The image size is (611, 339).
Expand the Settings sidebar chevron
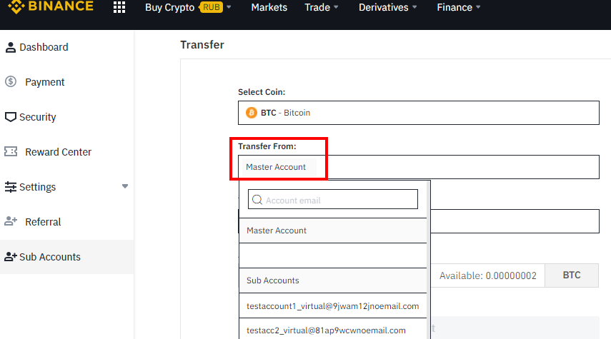[124, 186]
